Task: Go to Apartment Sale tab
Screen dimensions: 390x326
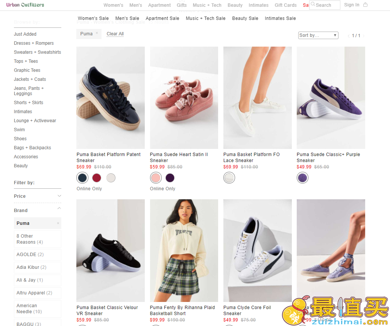Action: pos(162,18)
